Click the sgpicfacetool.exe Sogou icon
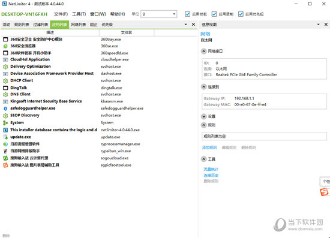330x238 pixels. coord(5,165)
